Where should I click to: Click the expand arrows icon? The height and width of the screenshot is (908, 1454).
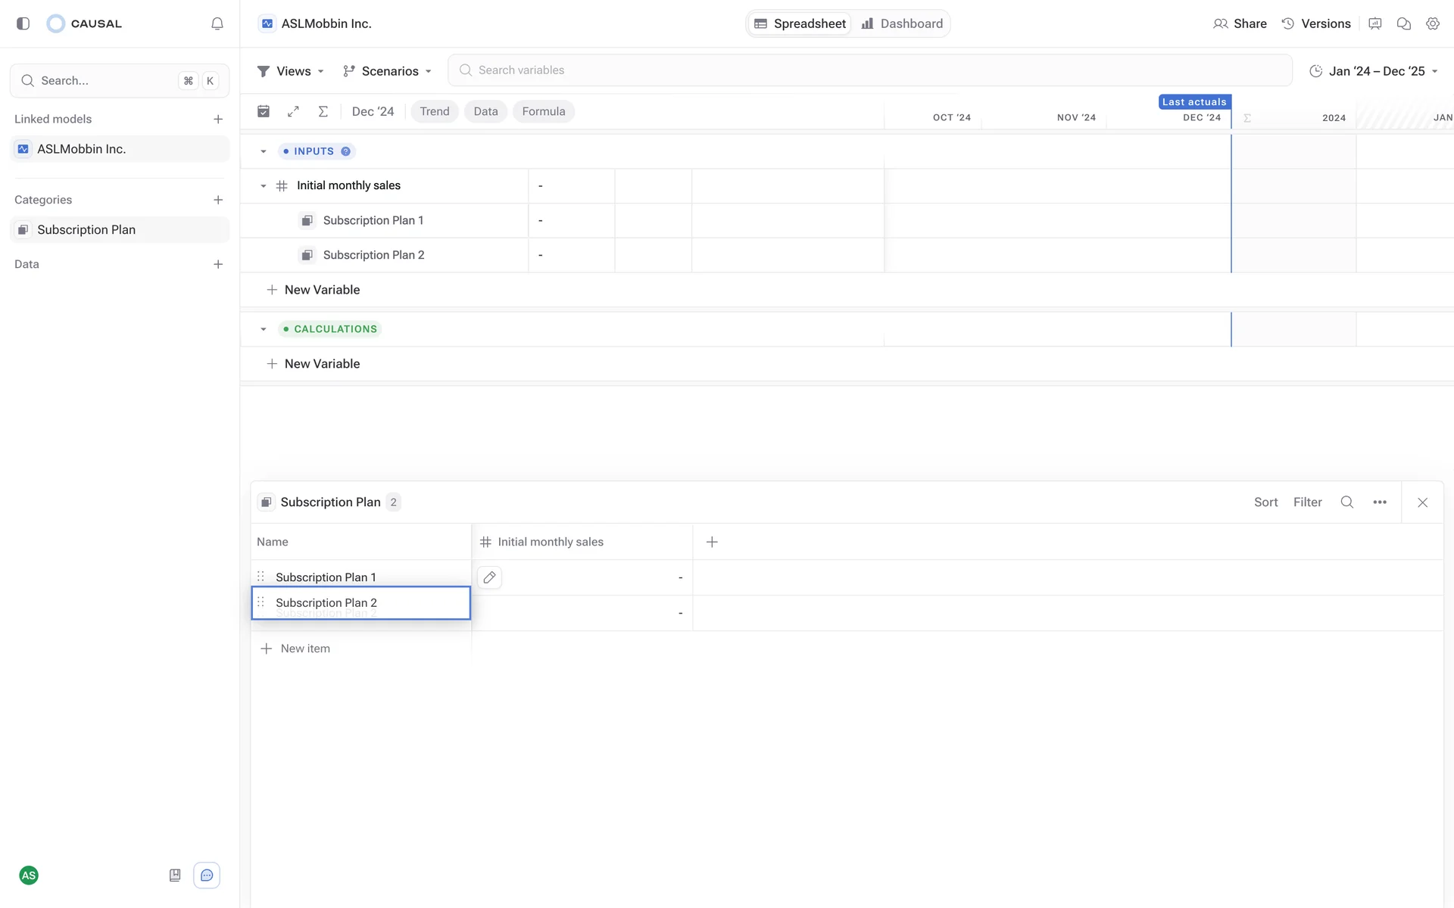pyautogui.click(x=293, y=111)
